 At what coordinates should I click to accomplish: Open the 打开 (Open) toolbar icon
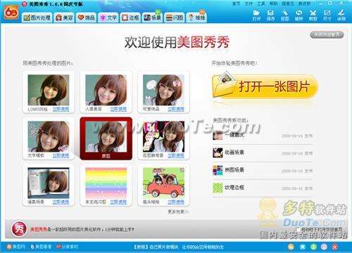(x=257, y=15)
